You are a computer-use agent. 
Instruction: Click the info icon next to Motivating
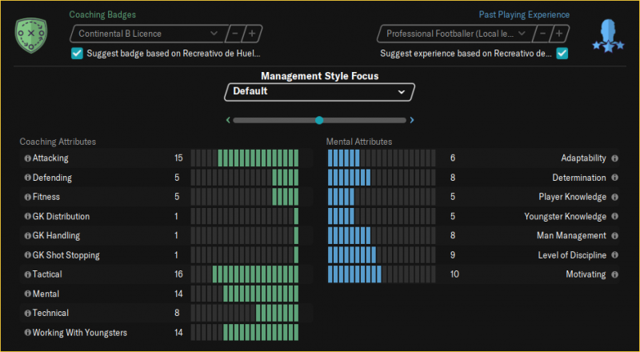point(615,274)
